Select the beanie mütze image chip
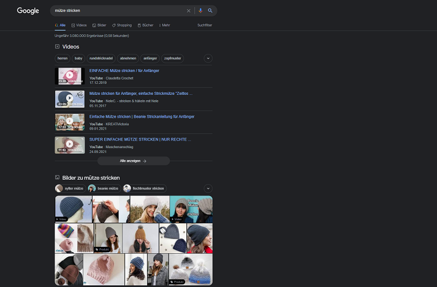Image resolution: width=437 pixels, height=287 pixels. coord(104,188)
